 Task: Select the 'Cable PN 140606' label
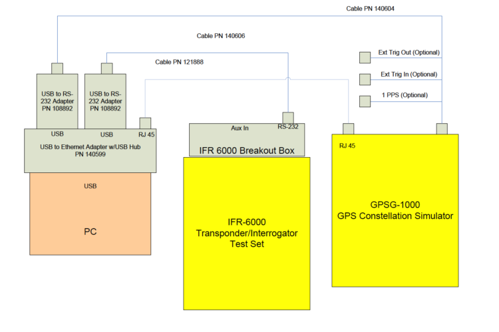pyautogui.click(x=221, y=36)
